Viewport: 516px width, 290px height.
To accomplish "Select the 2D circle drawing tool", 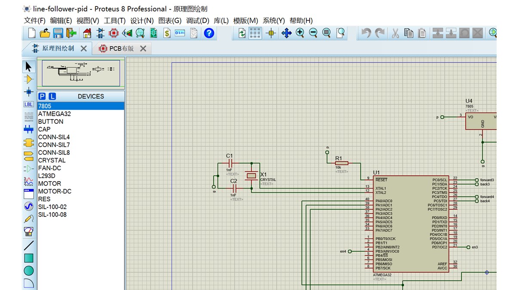I will pyautogui.click(x=28, y=271).
